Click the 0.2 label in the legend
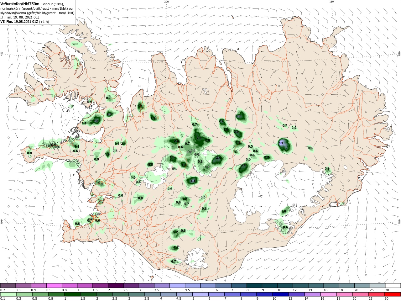This screenshot has height=301, width=401. (3, 290)
